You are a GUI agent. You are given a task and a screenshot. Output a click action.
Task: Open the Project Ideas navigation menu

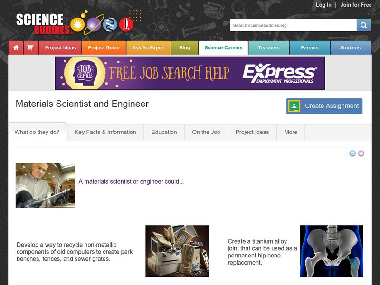tap(60, 48)
